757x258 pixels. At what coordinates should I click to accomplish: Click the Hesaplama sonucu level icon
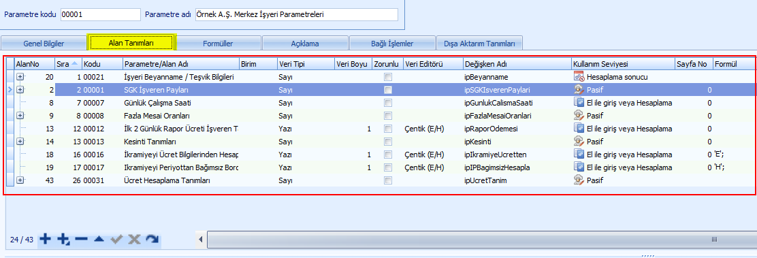[579, 77]
